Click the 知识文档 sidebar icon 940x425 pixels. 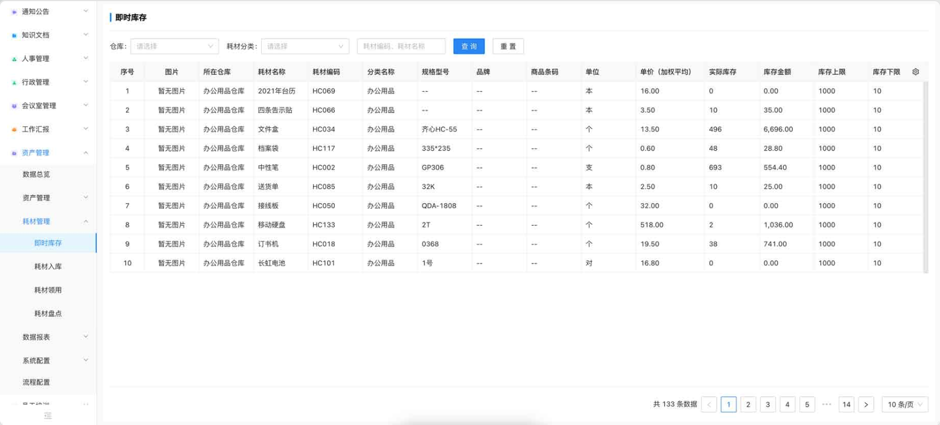click(14, 35)
